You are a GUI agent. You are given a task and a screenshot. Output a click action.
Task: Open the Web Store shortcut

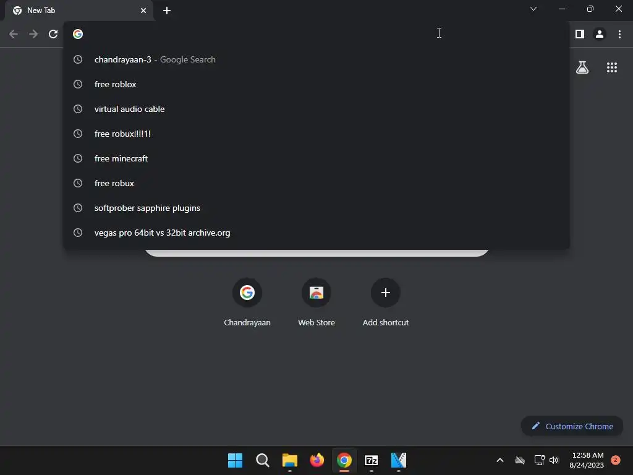coord(316,302)
